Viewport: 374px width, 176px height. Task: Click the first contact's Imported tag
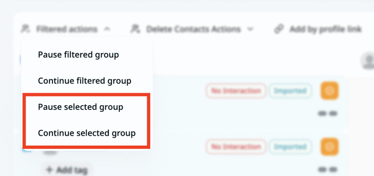click(x=290, y=91)
